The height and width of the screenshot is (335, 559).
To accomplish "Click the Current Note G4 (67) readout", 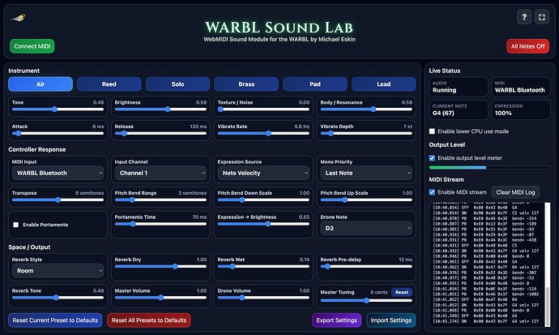I will coord(458,110).
